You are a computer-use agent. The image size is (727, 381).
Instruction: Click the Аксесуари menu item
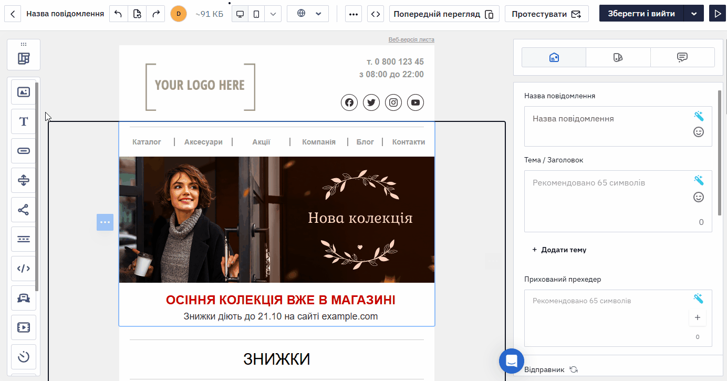click(203, 142)
